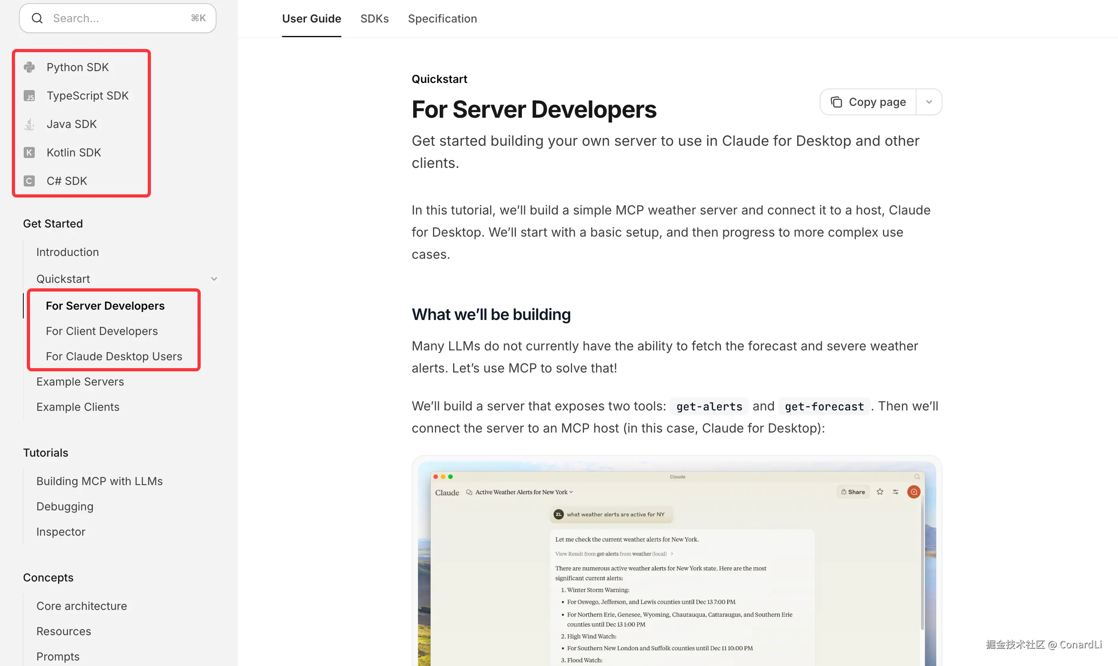Open For Claude Desktop Users page

click(x=114, y=356)
